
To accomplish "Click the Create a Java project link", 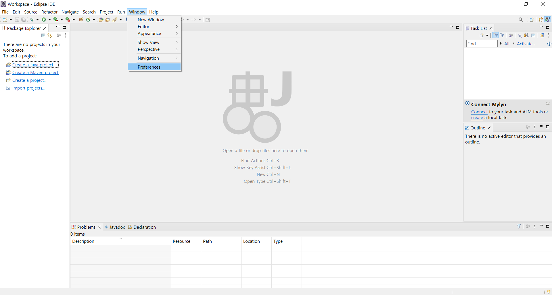I will pyautogui.click(x=33, y=65).
